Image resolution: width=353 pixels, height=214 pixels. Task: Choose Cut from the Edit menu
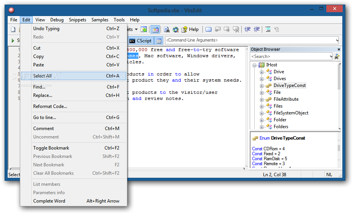coord(74,48)
